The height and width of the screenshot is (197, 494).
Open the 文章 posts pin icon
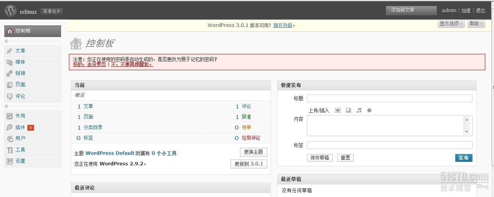[10, 51]
